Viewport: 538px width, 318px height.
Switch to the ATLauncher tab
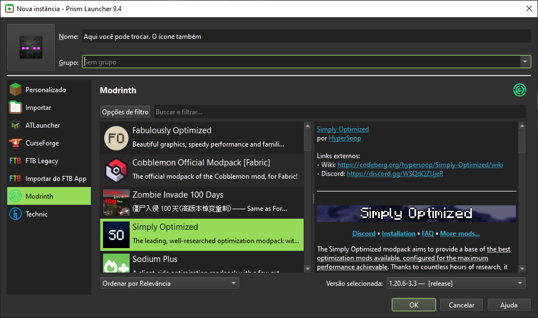(x=49, y=125)
